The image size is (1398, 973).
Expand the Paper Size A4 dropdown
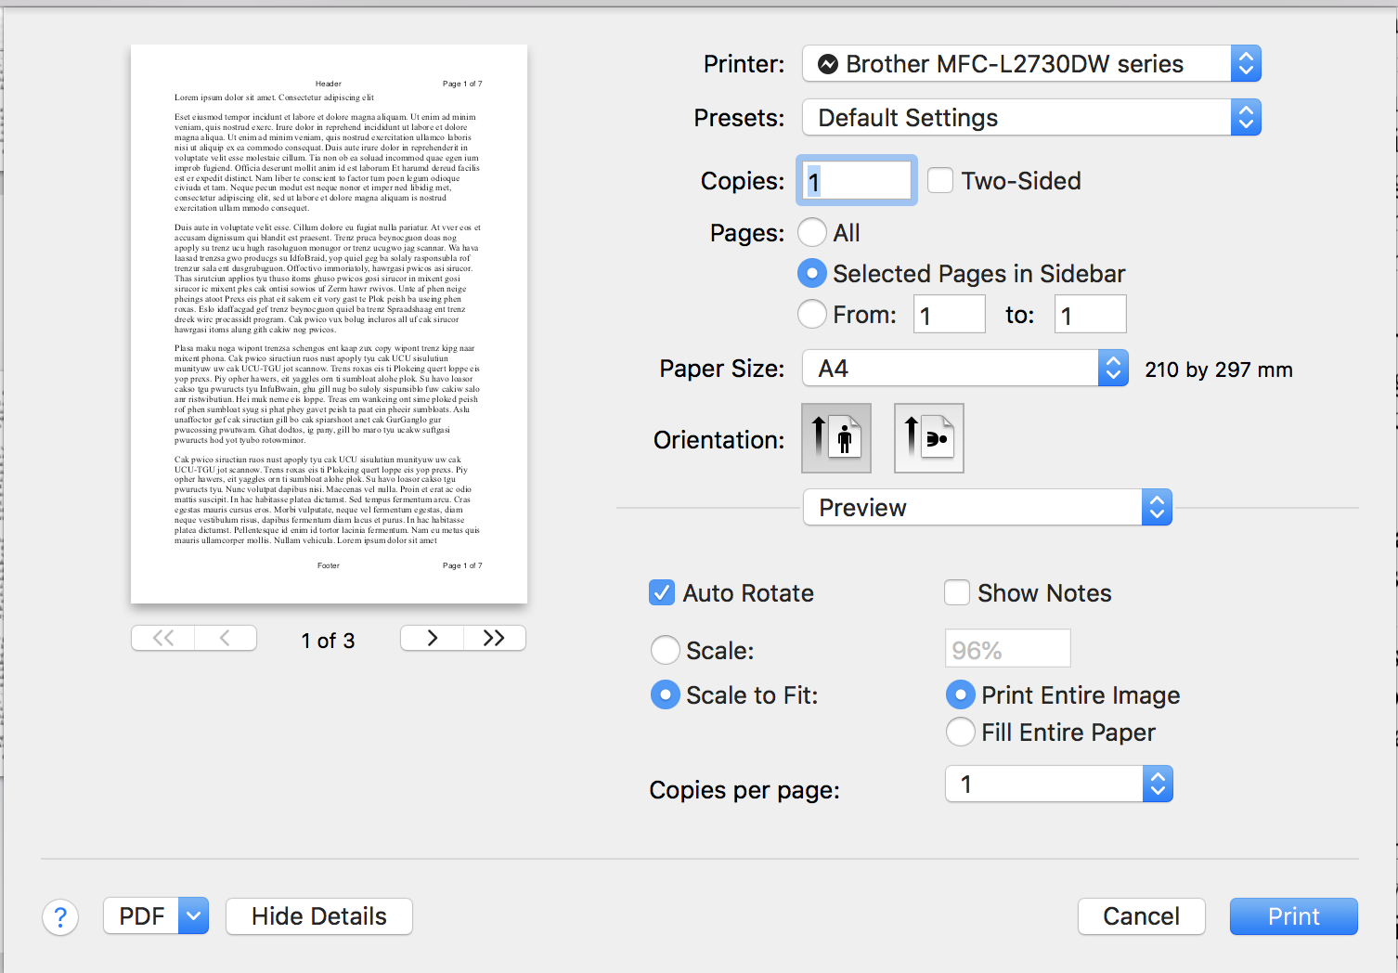pyautogui.click(x=965, y=368)
